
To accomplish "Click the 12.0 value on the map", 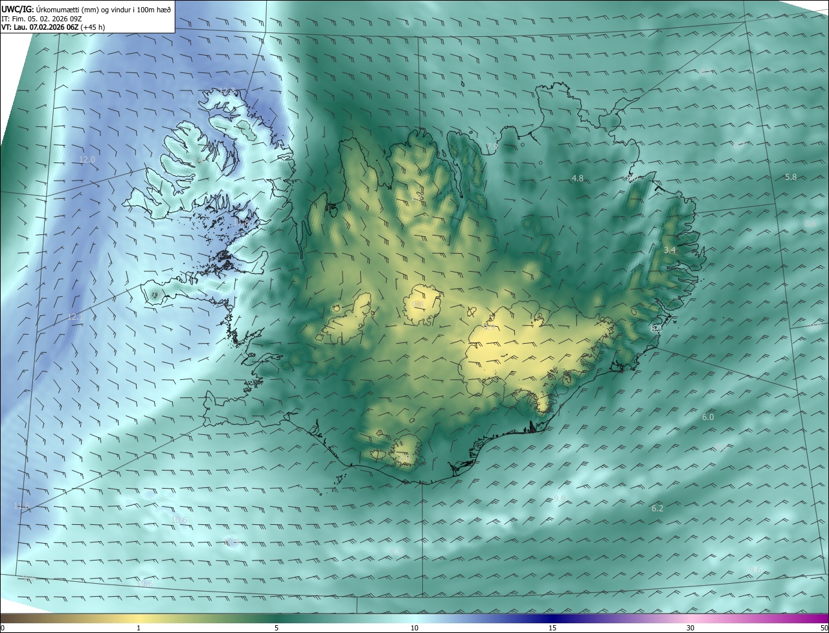I will [87, 159].
